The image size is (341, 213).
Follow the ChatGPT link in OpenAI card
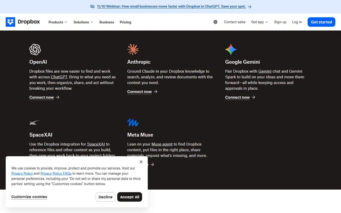59,77
